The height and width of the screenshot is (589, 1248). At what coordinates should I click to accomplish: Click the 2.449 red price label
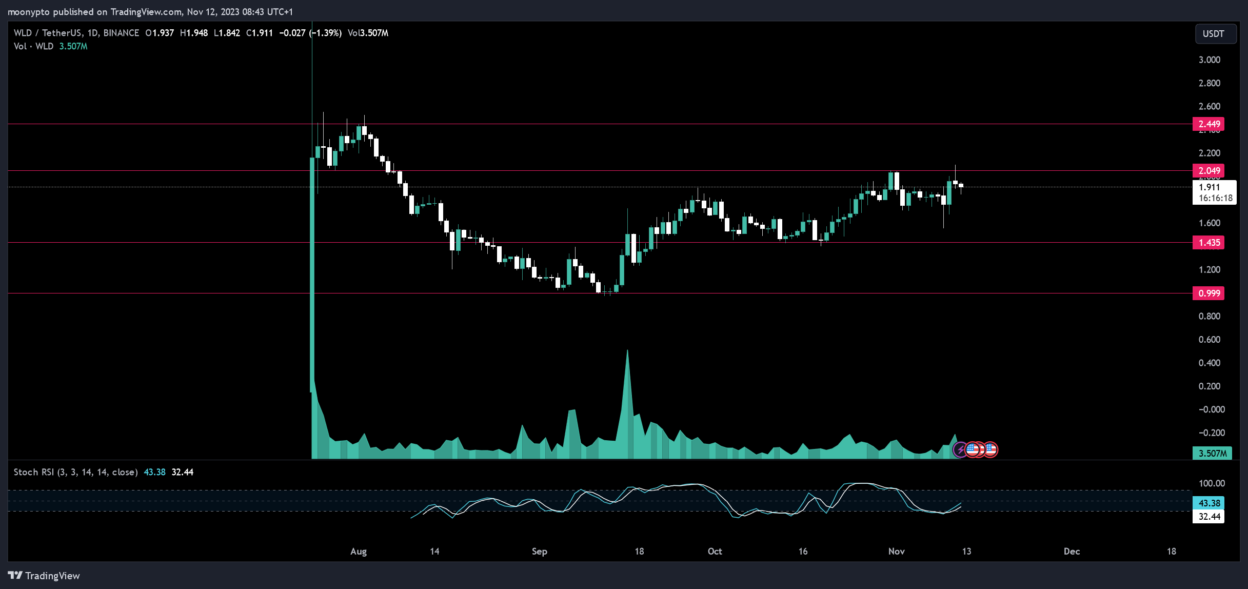[1209, 124]
